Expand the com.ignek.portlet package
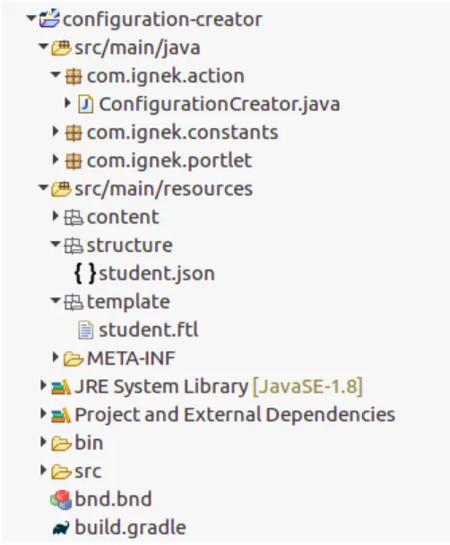 (55, 160)
